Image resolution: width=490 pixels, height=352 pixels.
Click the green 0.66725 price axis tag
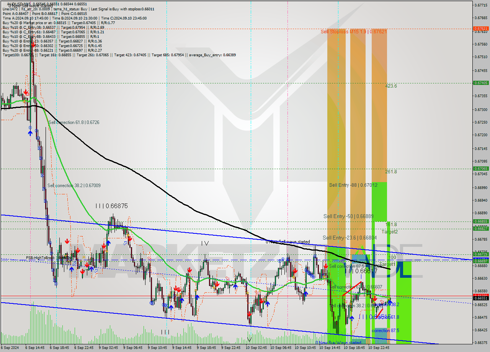tap(480, 254)
